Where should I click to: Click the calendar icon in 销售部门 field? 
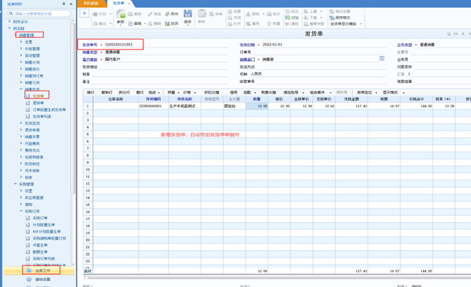pyautogui.click(x=381, y=59)
